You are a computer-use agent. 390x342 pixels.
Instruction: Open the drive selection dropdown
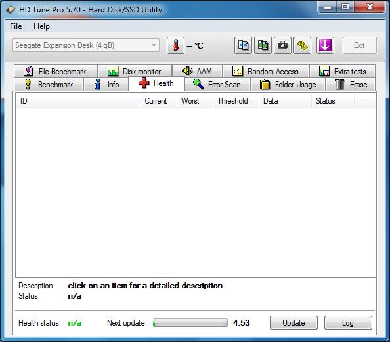point(86,45)
